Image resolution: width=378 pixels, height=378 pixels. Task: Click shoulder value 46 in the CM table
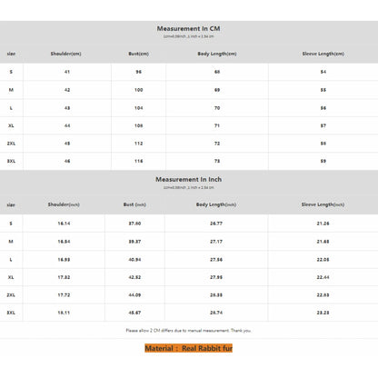(67, 161)
